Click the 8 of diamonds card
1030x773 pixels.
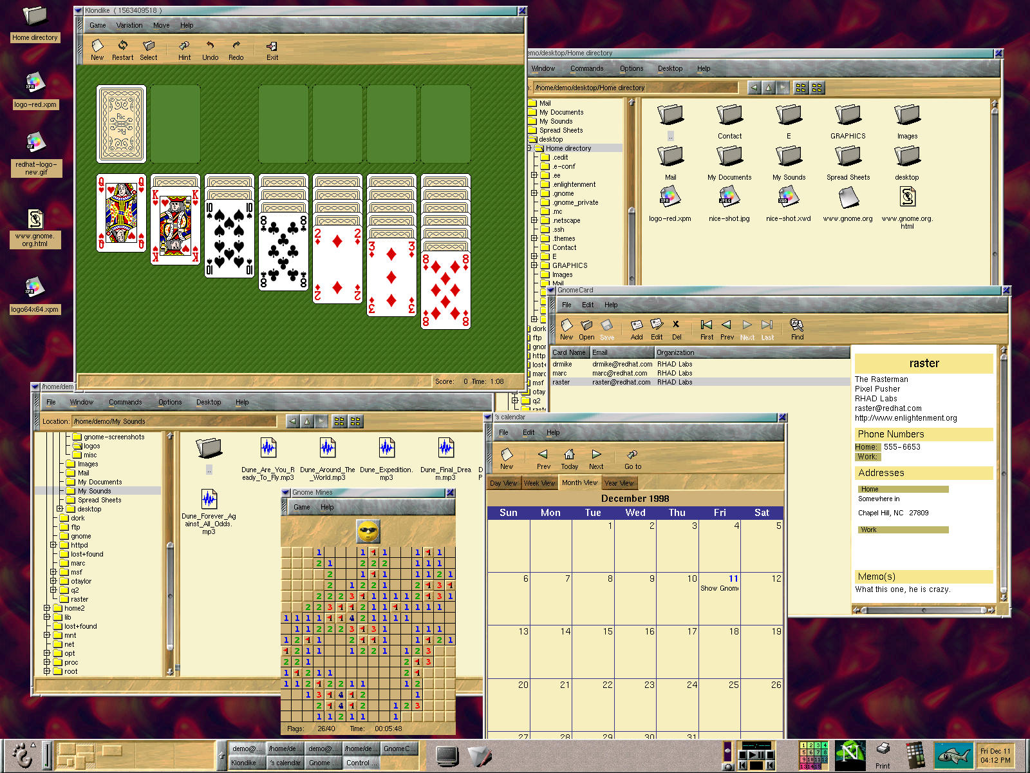445,290
